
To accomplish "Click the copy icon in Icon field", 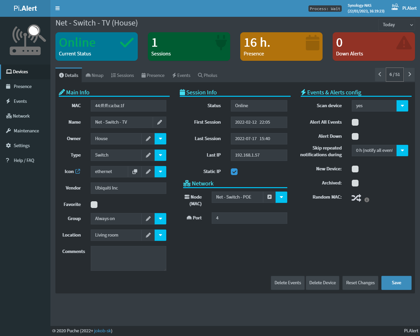I will [x=135, y=172].
